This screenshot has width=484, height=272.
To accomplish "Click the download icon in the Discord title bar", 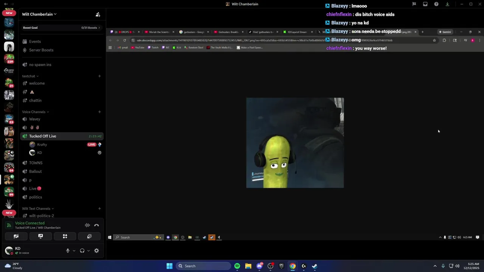I will pos(447,4).
